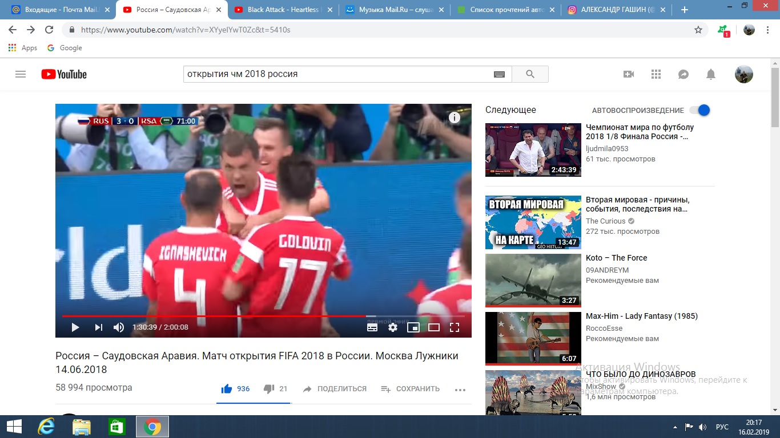Open a new browser tab
Image resolution: width=780 pixels, height=438 pixels.
pos(685,10)
